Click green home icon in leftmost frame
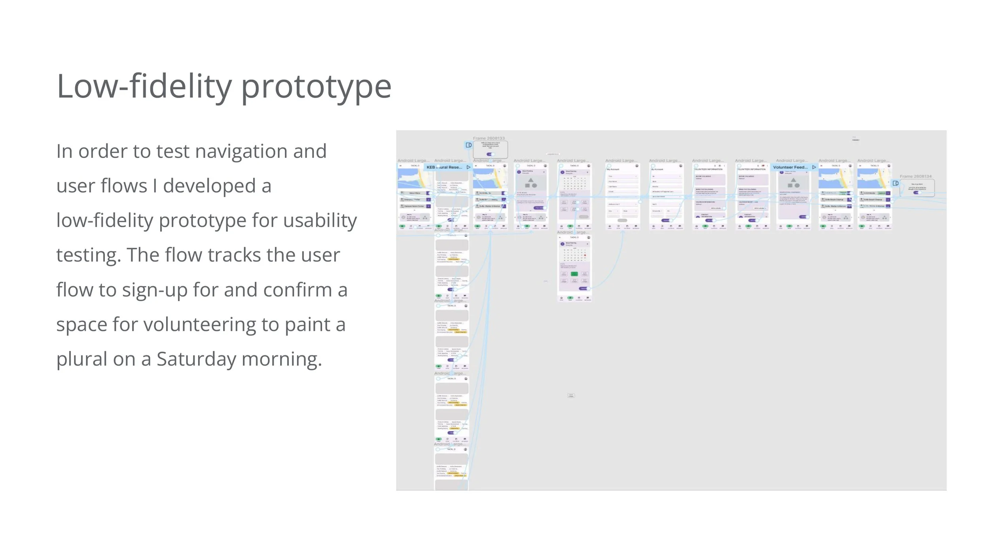Image resolution: width=989 pixels, height=556 pixels. [402, 226]
